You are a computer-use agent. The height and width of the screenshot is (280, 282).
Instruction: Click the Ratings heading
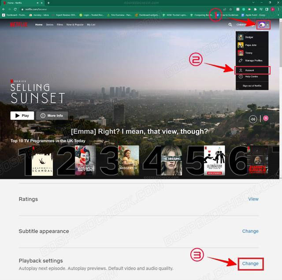coord(28,199)
